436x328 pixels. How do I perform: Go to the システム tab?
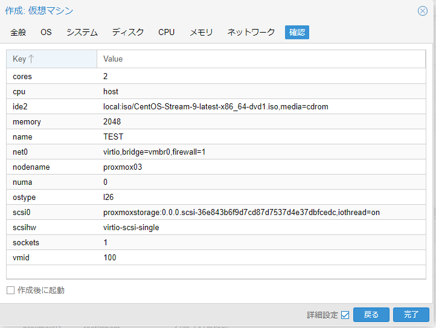click(82, 33)
